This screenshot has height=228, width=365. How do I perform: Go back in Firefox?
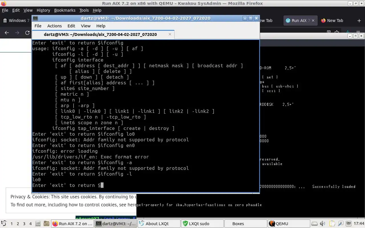(x=7, y=33)
